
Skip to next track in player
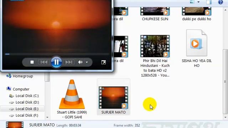(69, 62)
